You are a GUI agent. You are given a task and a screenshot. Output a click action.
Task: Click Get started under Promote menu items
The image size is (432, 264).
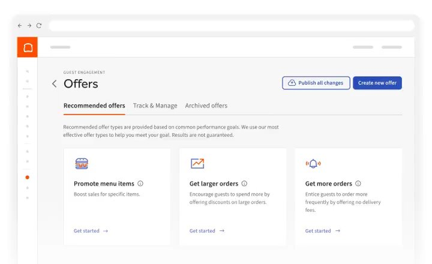point(91,231)
